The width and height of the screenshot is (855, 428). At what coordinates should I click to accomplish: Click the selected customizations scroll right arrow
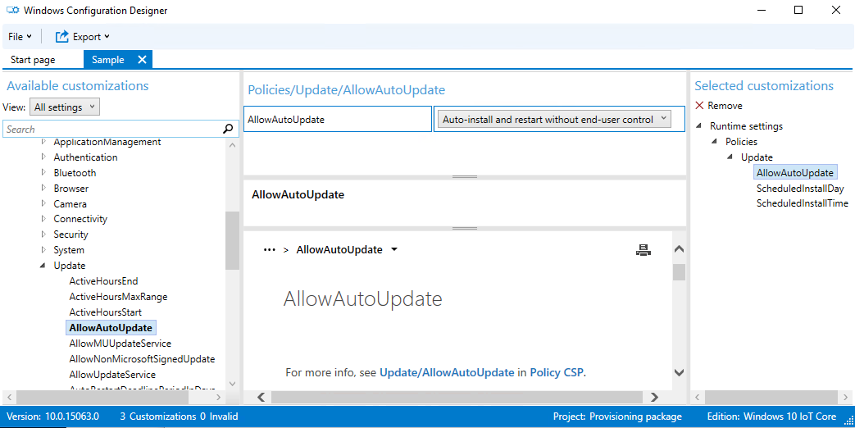(845, 397)
